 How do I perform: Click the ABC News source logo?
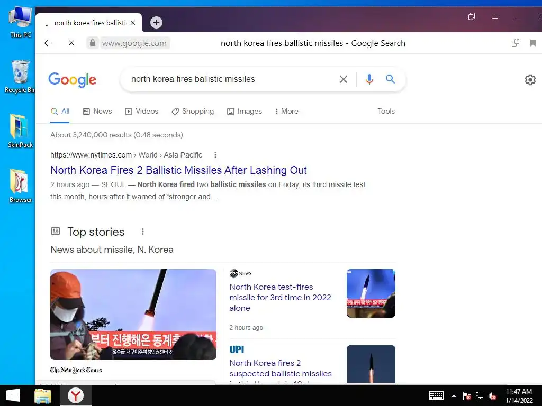(x=241, y=273)
